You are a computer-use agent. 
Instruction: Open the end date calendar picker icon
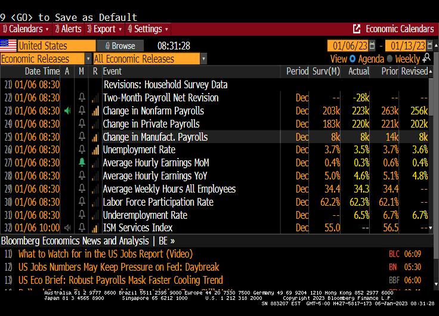[431, 46]
